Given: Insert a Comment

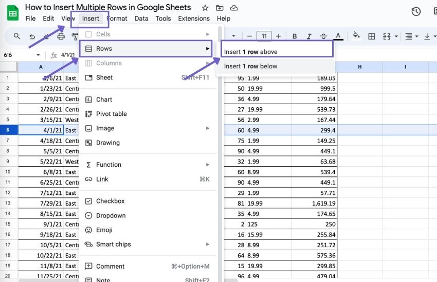Looking at the screenshot, I should pyautogui.click(x=148, y=267).
